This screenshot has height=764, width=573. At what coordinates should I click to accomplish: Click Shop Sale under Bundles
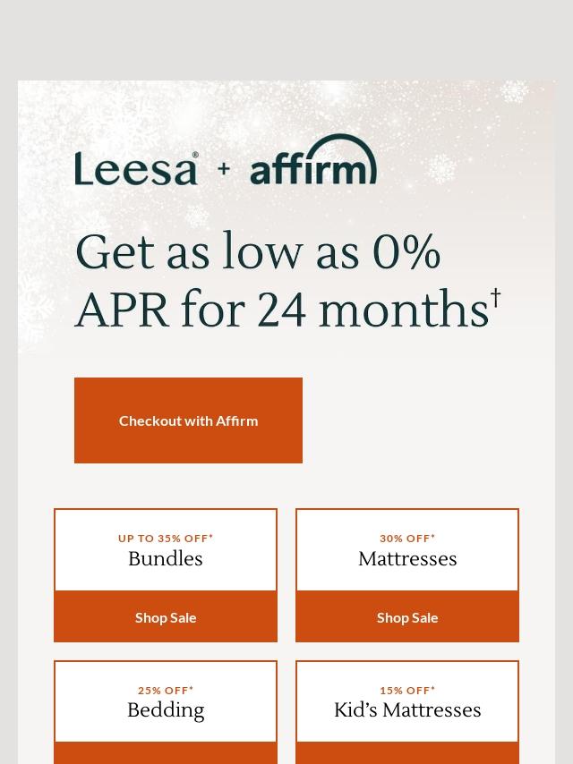pyautogui.click(x=166, y=617)
